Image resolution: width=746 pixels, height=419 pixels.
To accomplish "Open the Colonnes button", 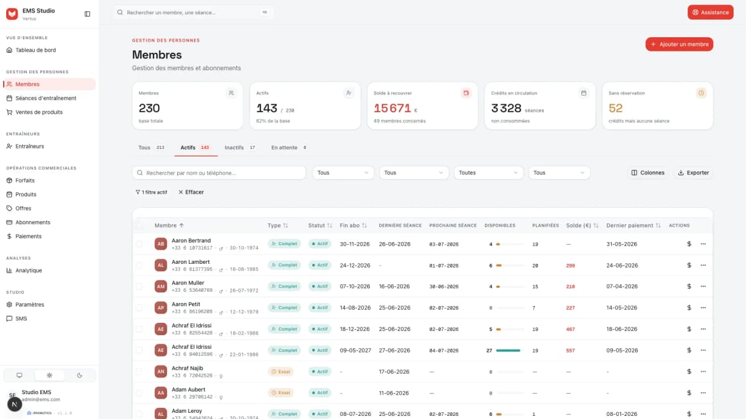I will click(648, 173).
